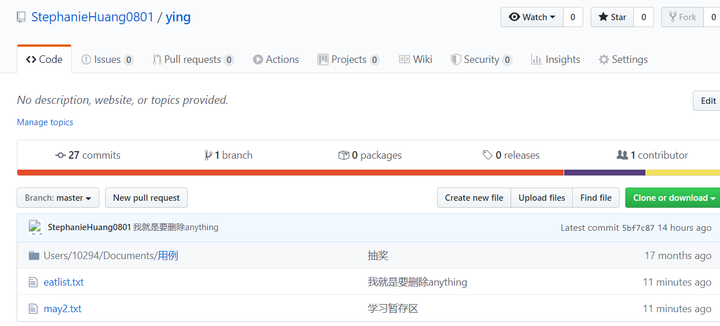Image resolution: width=720 pixels, height=326 pixels.
Task: Click the Wiki book icon
Action: pos(405,59)
